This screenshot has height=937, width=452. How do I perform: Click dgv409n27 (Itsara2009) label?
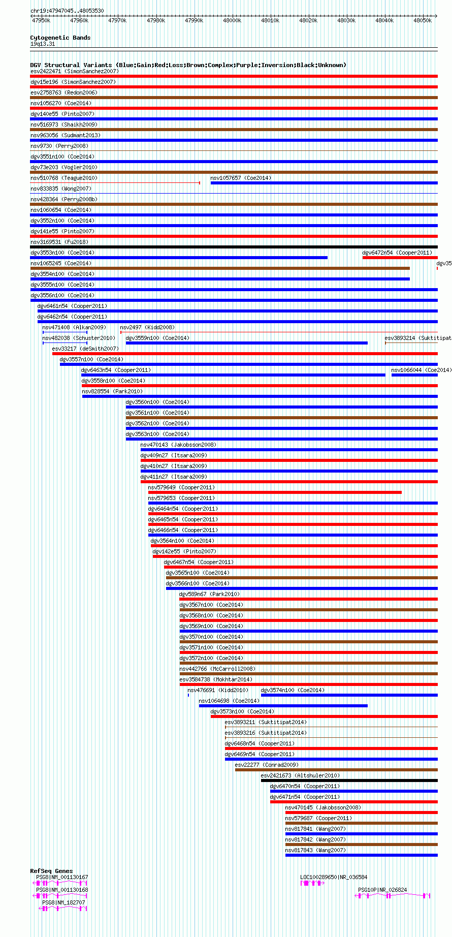pyautogui.click(x=174, y=455)
